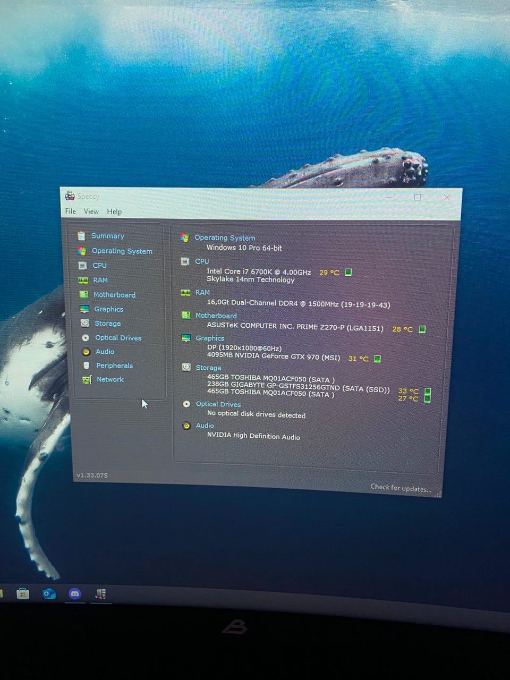Click Graphics heading link in summary panel
510x680 pixels.
coord(210,338)
